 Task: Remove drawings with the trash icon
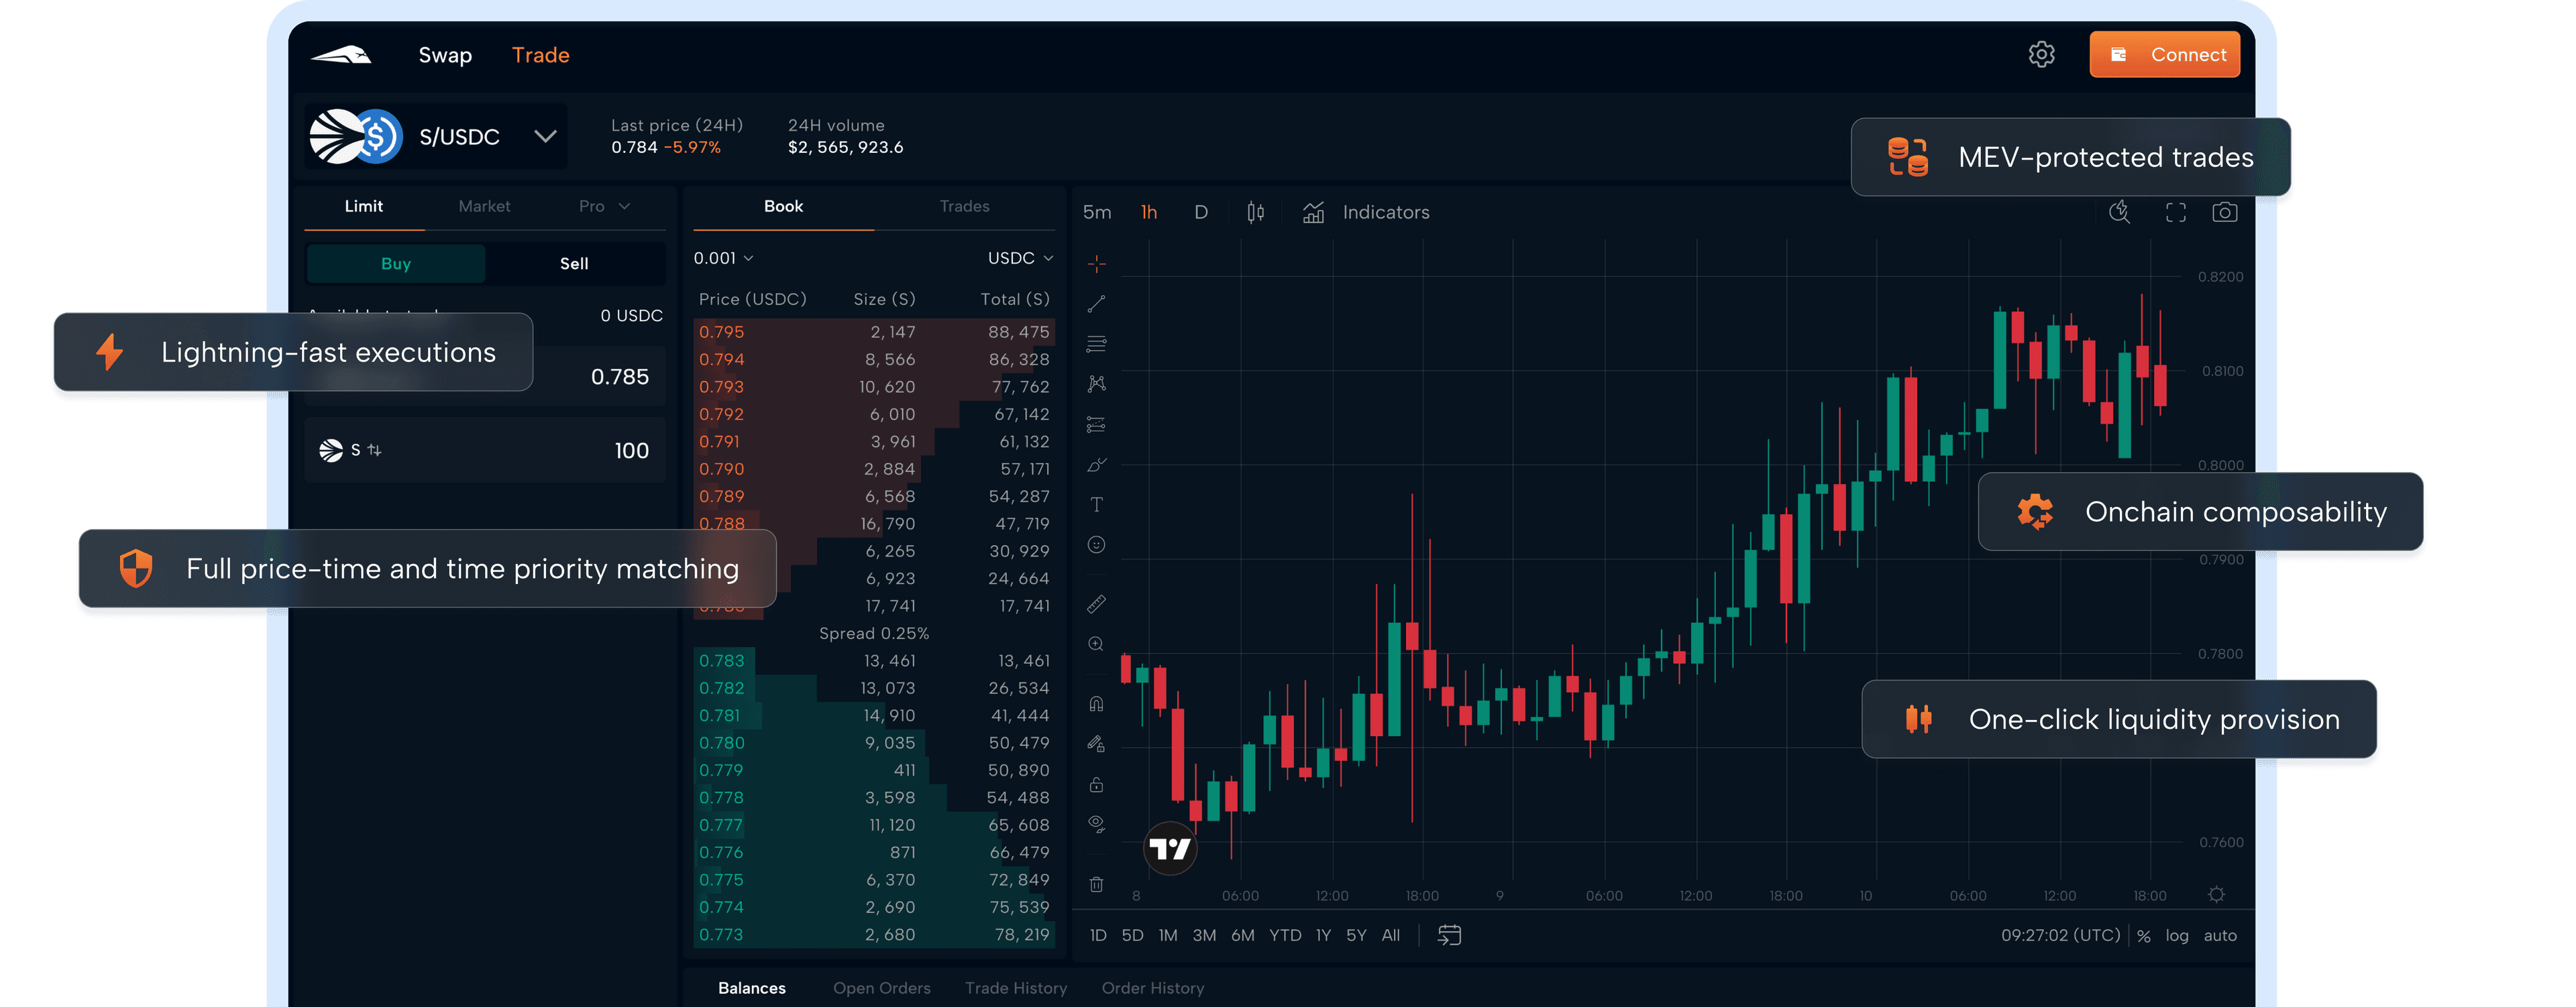1096,884
